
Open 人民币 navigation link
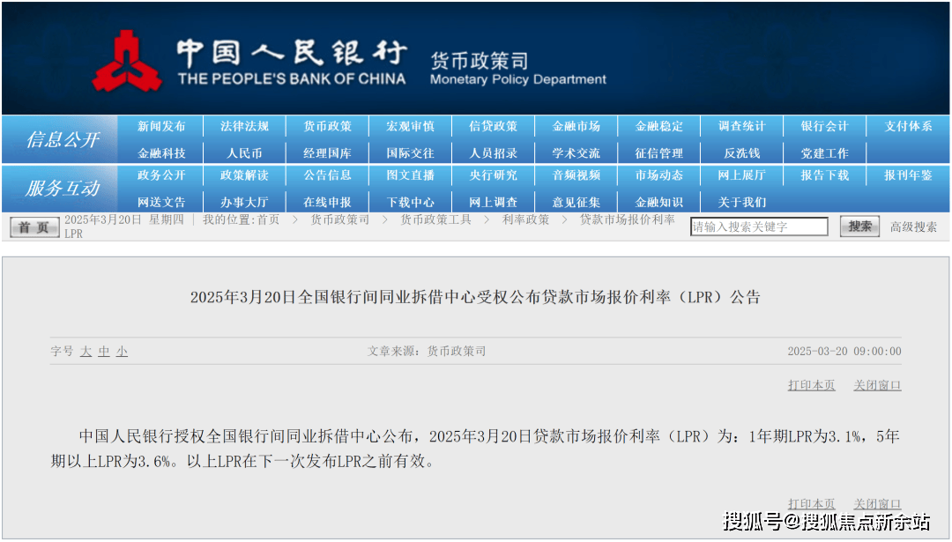(x=244, y=153)
